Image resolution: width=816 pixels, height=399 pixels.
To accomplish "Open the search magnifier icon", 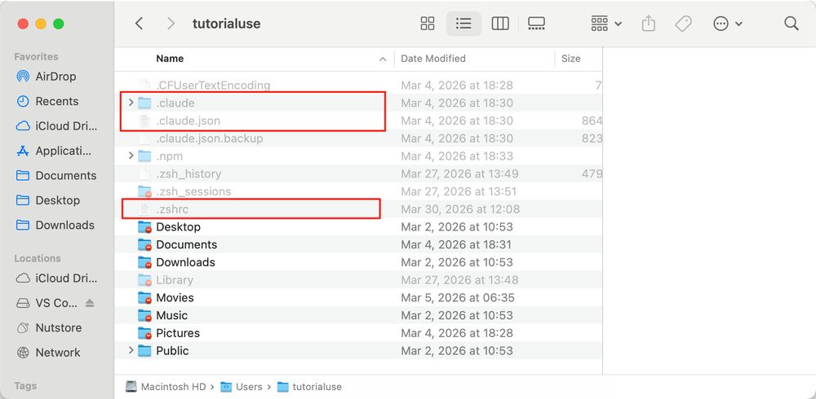I will (791, 24).
